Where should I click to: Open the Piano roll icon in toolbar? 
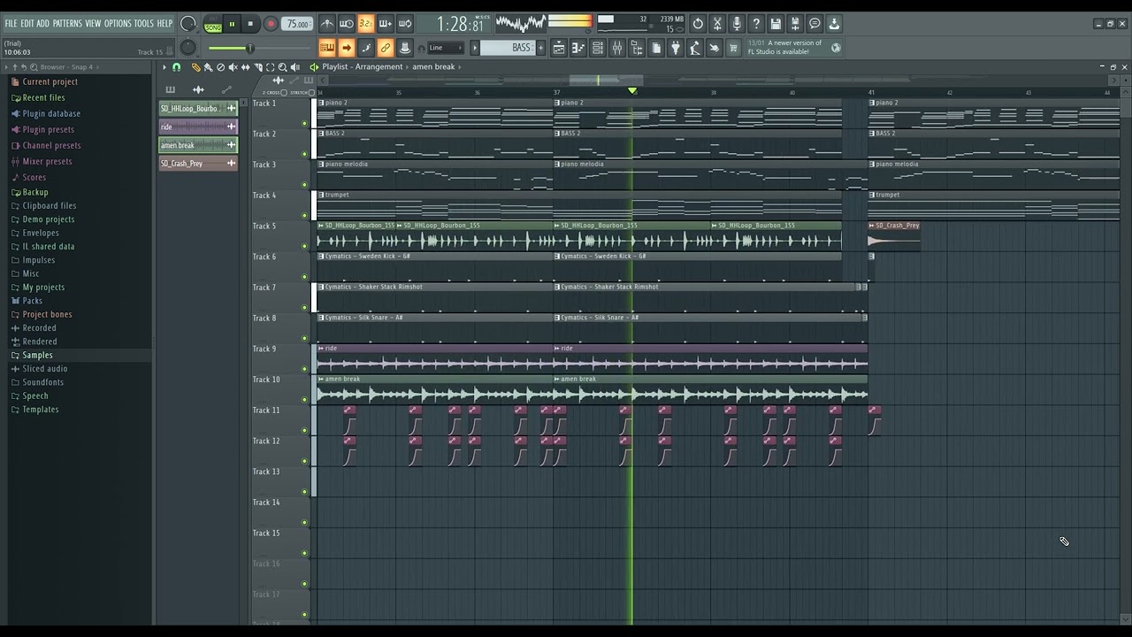coord(578,48)
